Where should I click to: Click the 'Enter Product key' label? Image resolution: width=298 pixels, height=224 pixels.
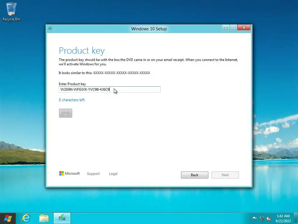72,84
